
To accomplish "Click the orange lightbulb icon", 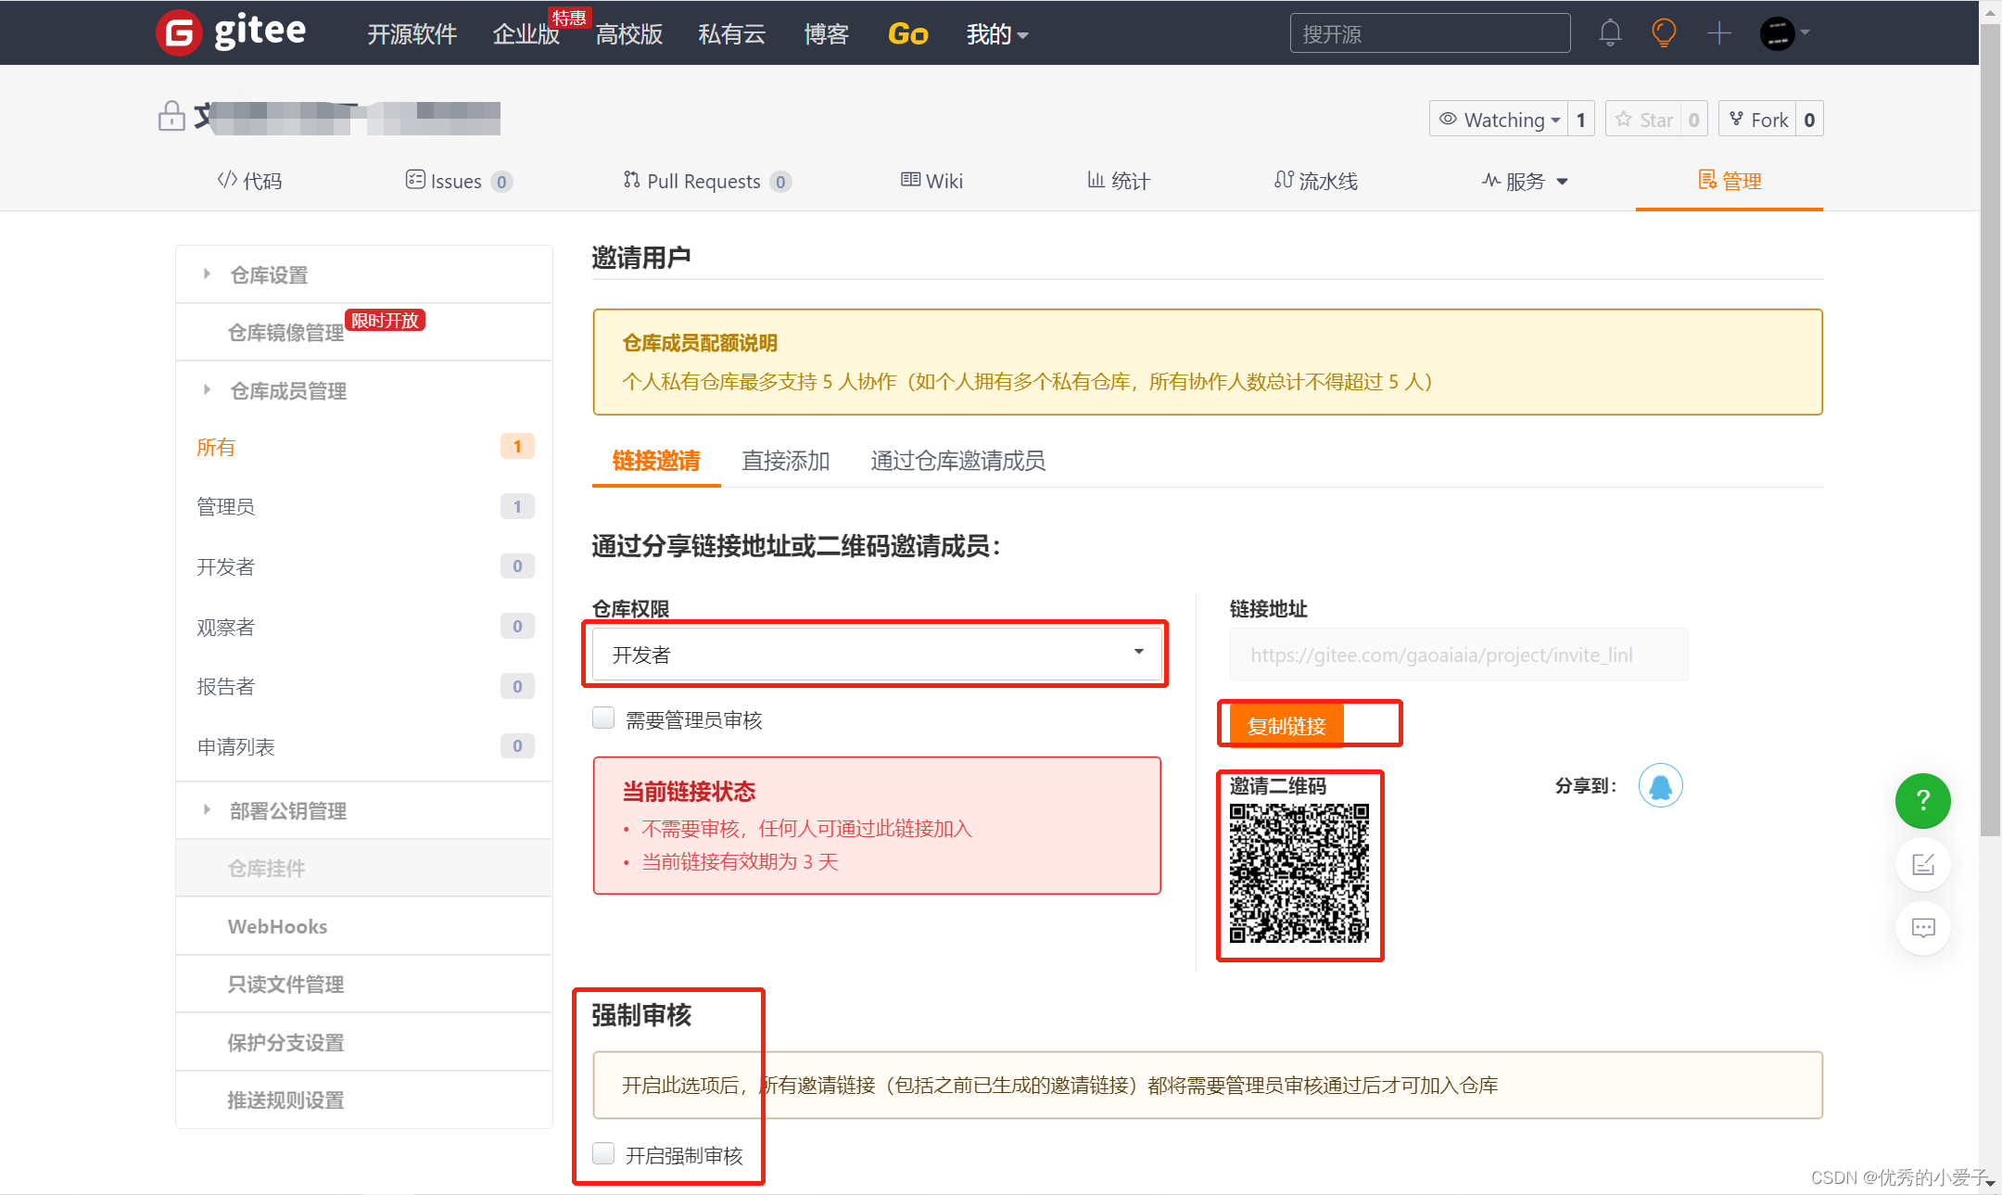I will [x=1664, y=33].
